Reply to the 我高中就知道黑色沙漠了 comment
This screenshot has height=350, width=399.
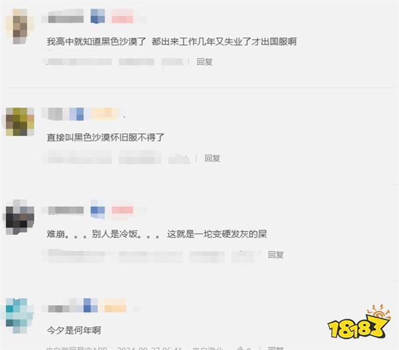[x=205, y=62]
